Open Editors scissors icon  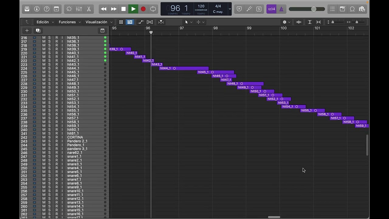[x=89, y=9]
